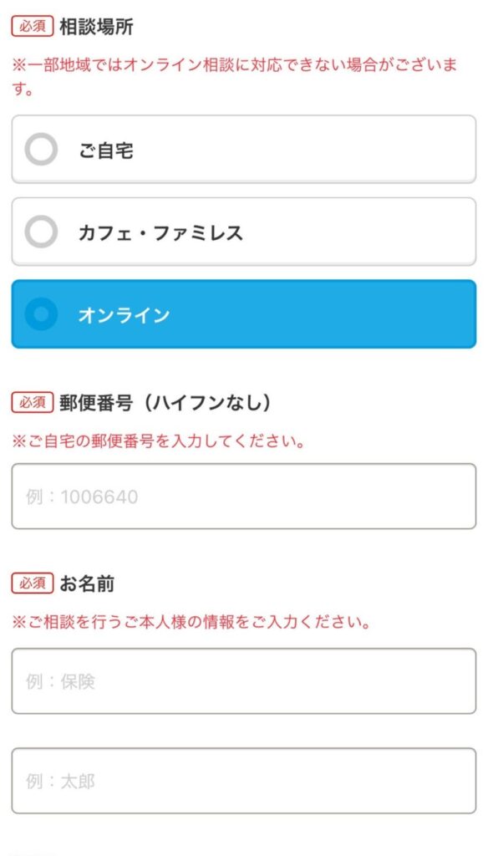The image size is (503, 856).
Task: Select the カフェ・ファミレス radio circle
Action: click(41, 232)
